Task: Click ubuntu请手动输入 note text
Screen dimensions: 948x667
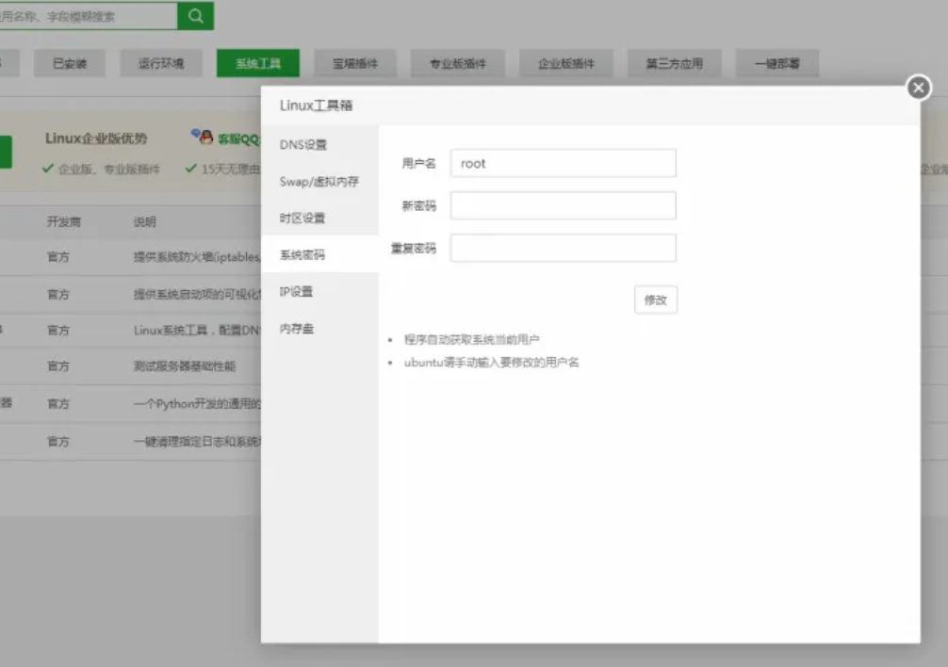Action: point(491,363)
